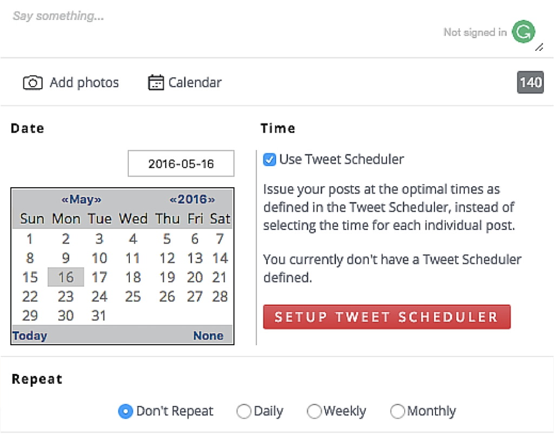Go to previous year arrow before 2016

click(x=173, y=200)
